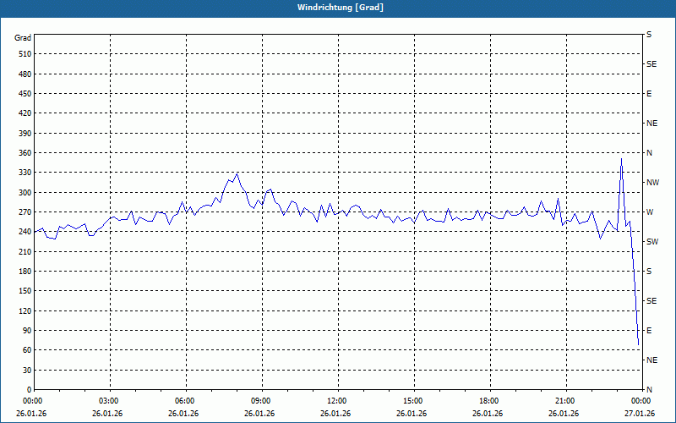Select the 06:00 time axis label
This screenshot has height=423, width=676.
[x=185, y=401]
